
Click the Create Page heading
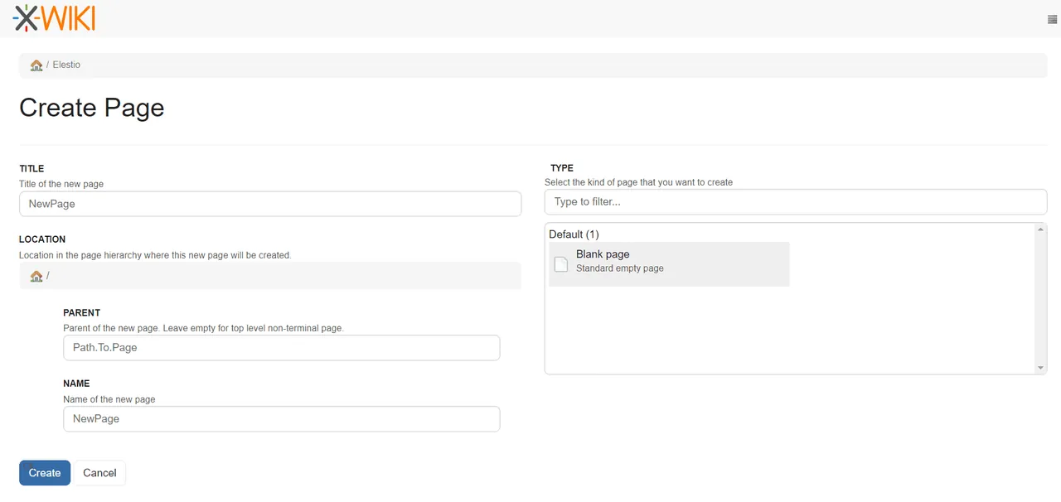pos(91,108)
